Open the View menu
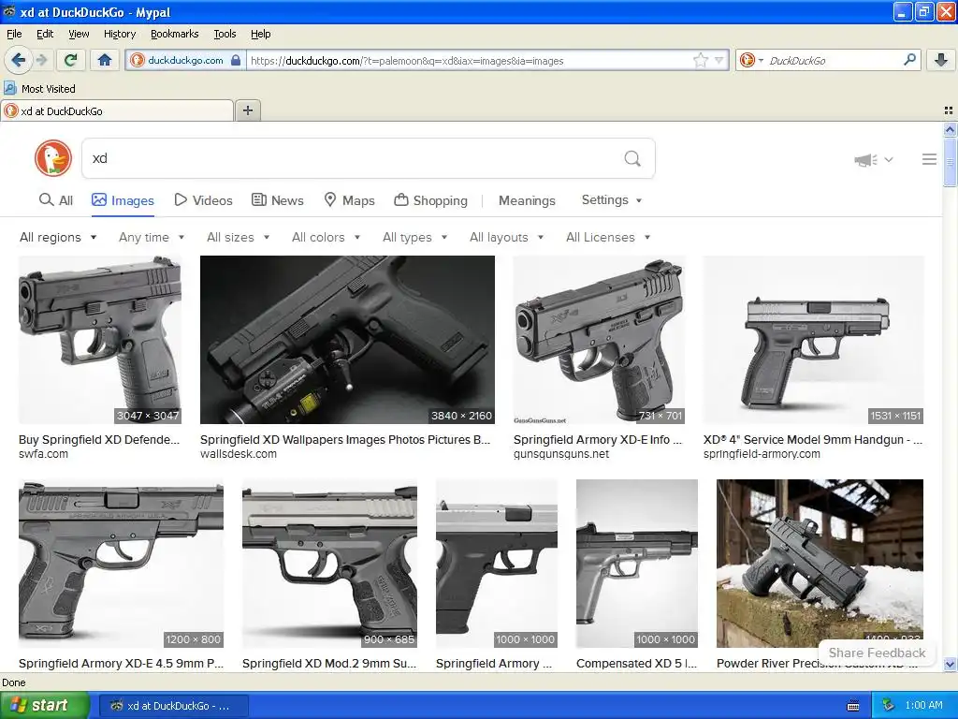Screen dimensions: 958x719 (79, 34)
